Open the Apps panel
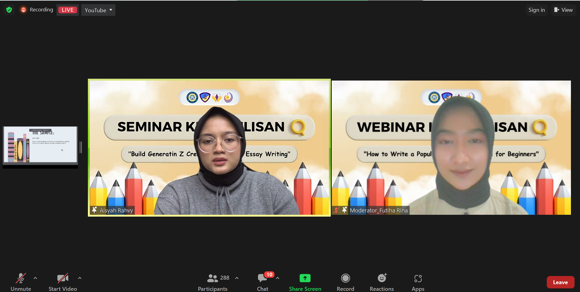580x292 pixels. pyautogui.click(x=418, y=282)
